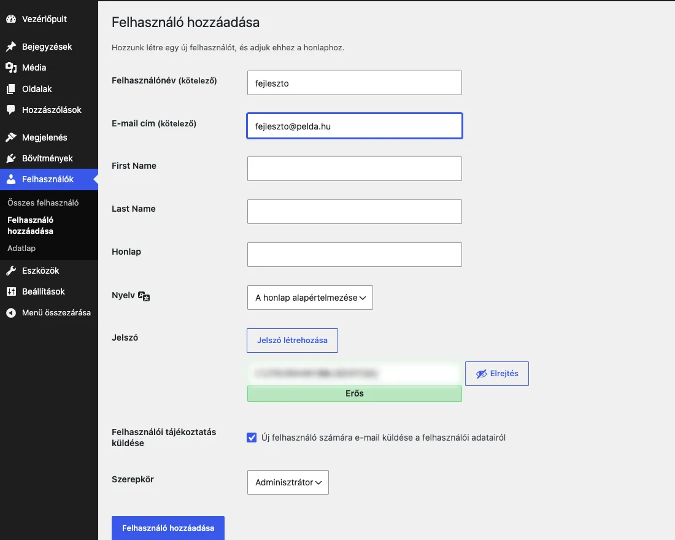Click the Oldalak pages icon
The width and height of the screenshot is (675, 540).
click(x=11, y=89)
